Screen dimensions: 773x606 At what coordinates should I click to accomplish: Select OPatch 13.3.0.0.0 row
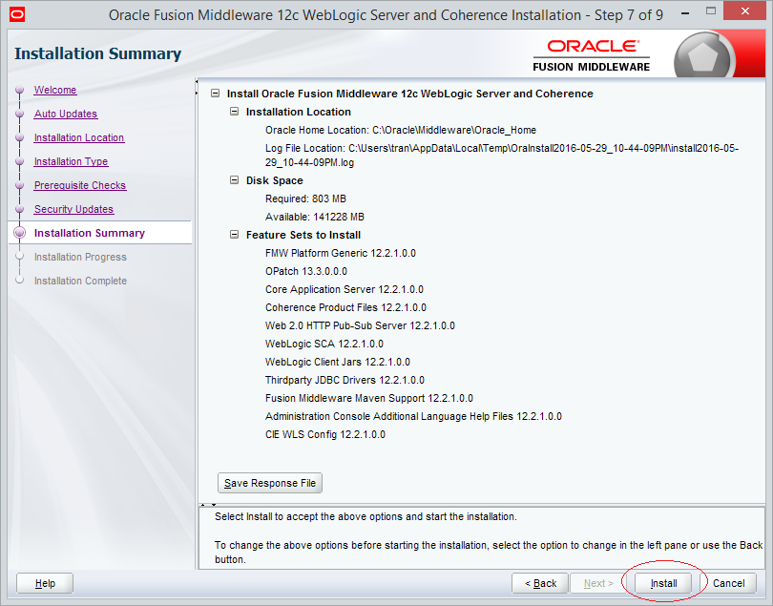click(306, 271)
